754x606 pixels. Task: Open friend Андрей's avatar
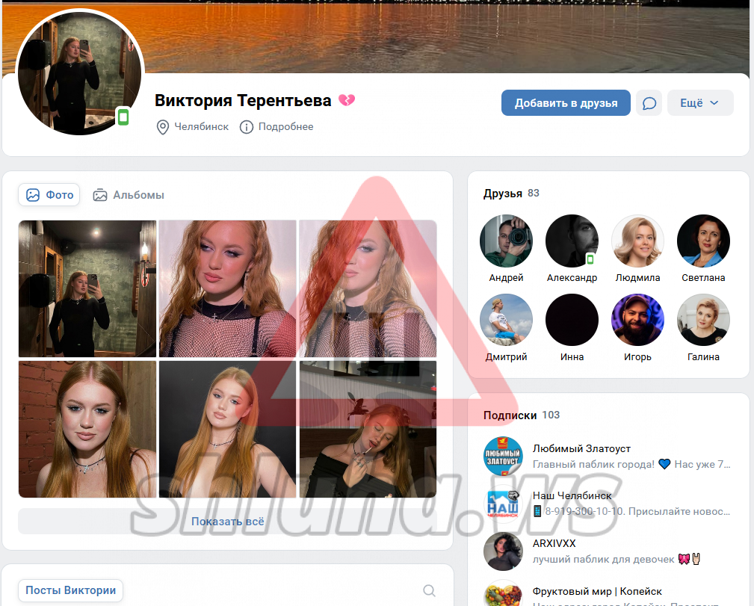coord(506,241)
